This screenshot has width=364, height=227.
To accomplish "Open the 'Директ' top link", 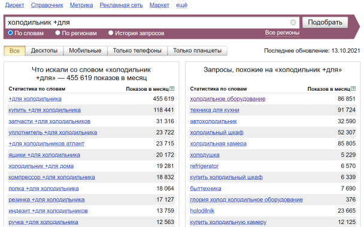I will coord(14,5).
